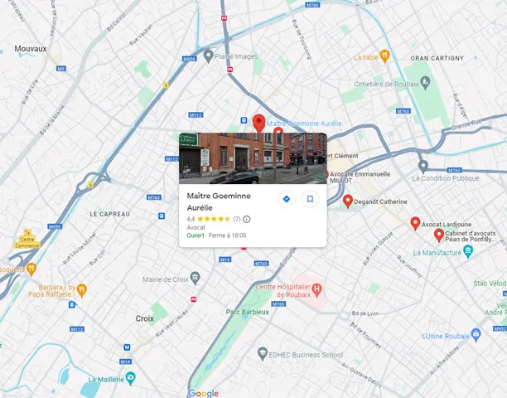
Task: Save the place with the bookmark icon
Action: (x=310, y=199)
